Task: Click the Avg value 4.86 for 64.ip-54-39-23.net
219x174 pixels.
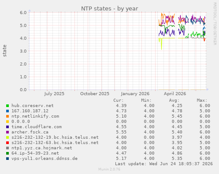Action: click(177, 153)
